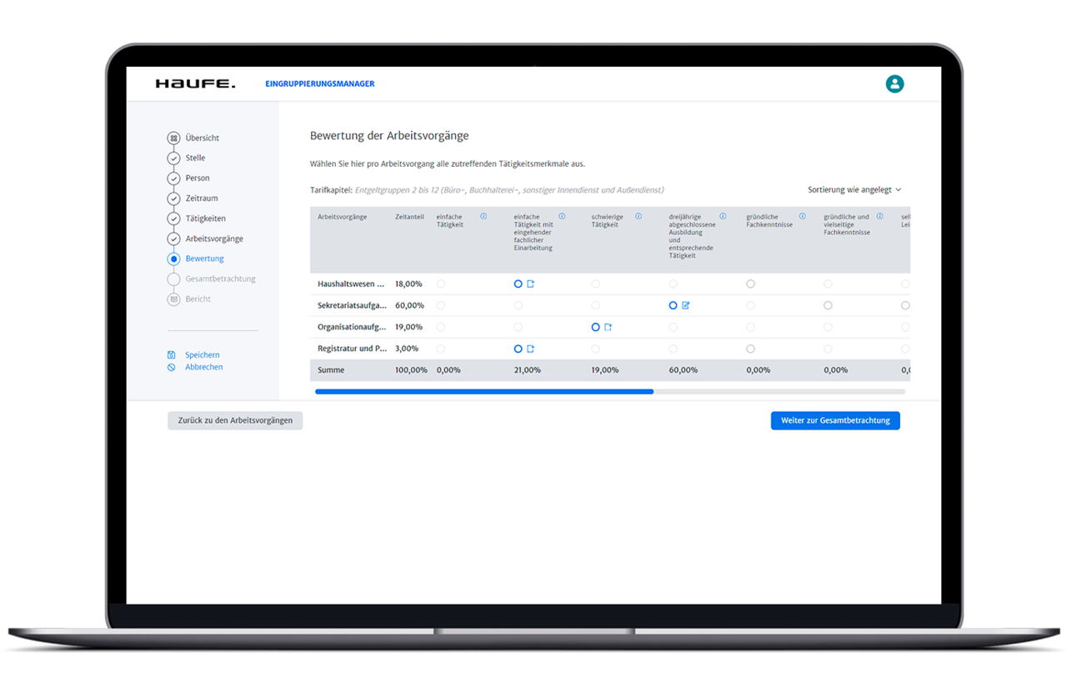The width and height of the screenshot is (1067, 698).
Task: Click info icon beside 'gründliche Fachkenntnisse' header
Action: click(802, 217)
